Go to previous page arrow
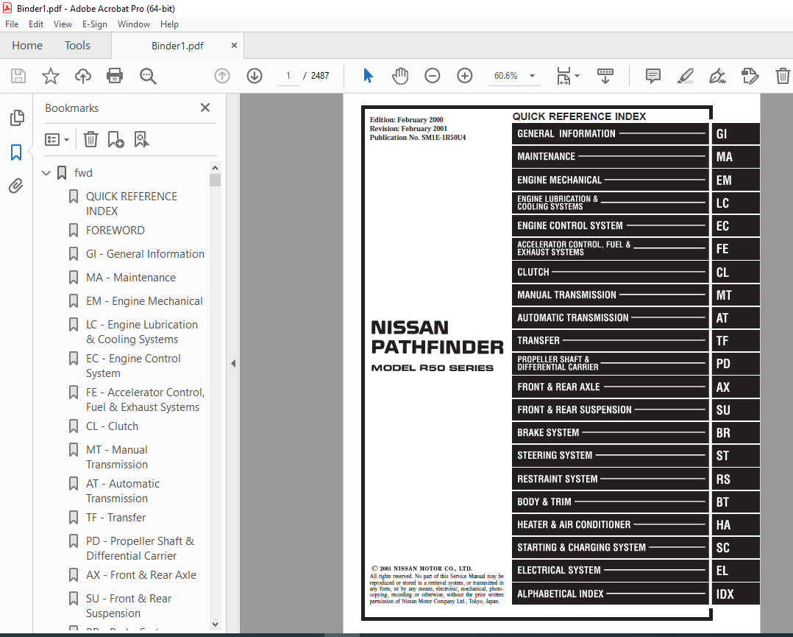The width and height of the screenshot is (793, 637). tap(222, 76)
